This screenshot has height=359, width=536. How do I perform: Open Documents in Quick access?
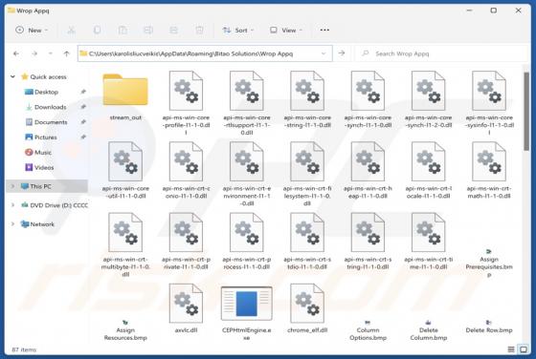pyautogui.click(x=51, y=121)
